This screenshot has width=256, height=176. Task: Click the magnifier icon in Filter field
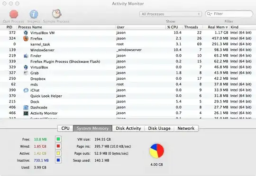coord(209,14)
